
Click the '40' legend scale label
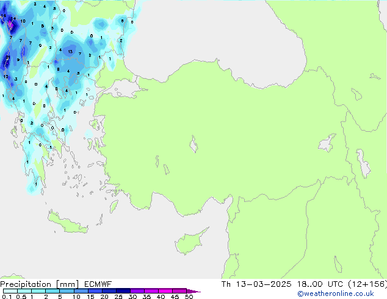(x=161, y=297)
